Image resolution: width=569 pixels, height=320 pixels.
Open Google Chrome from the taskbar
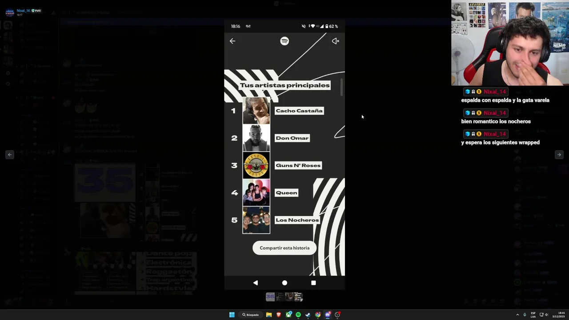point(317,315)
